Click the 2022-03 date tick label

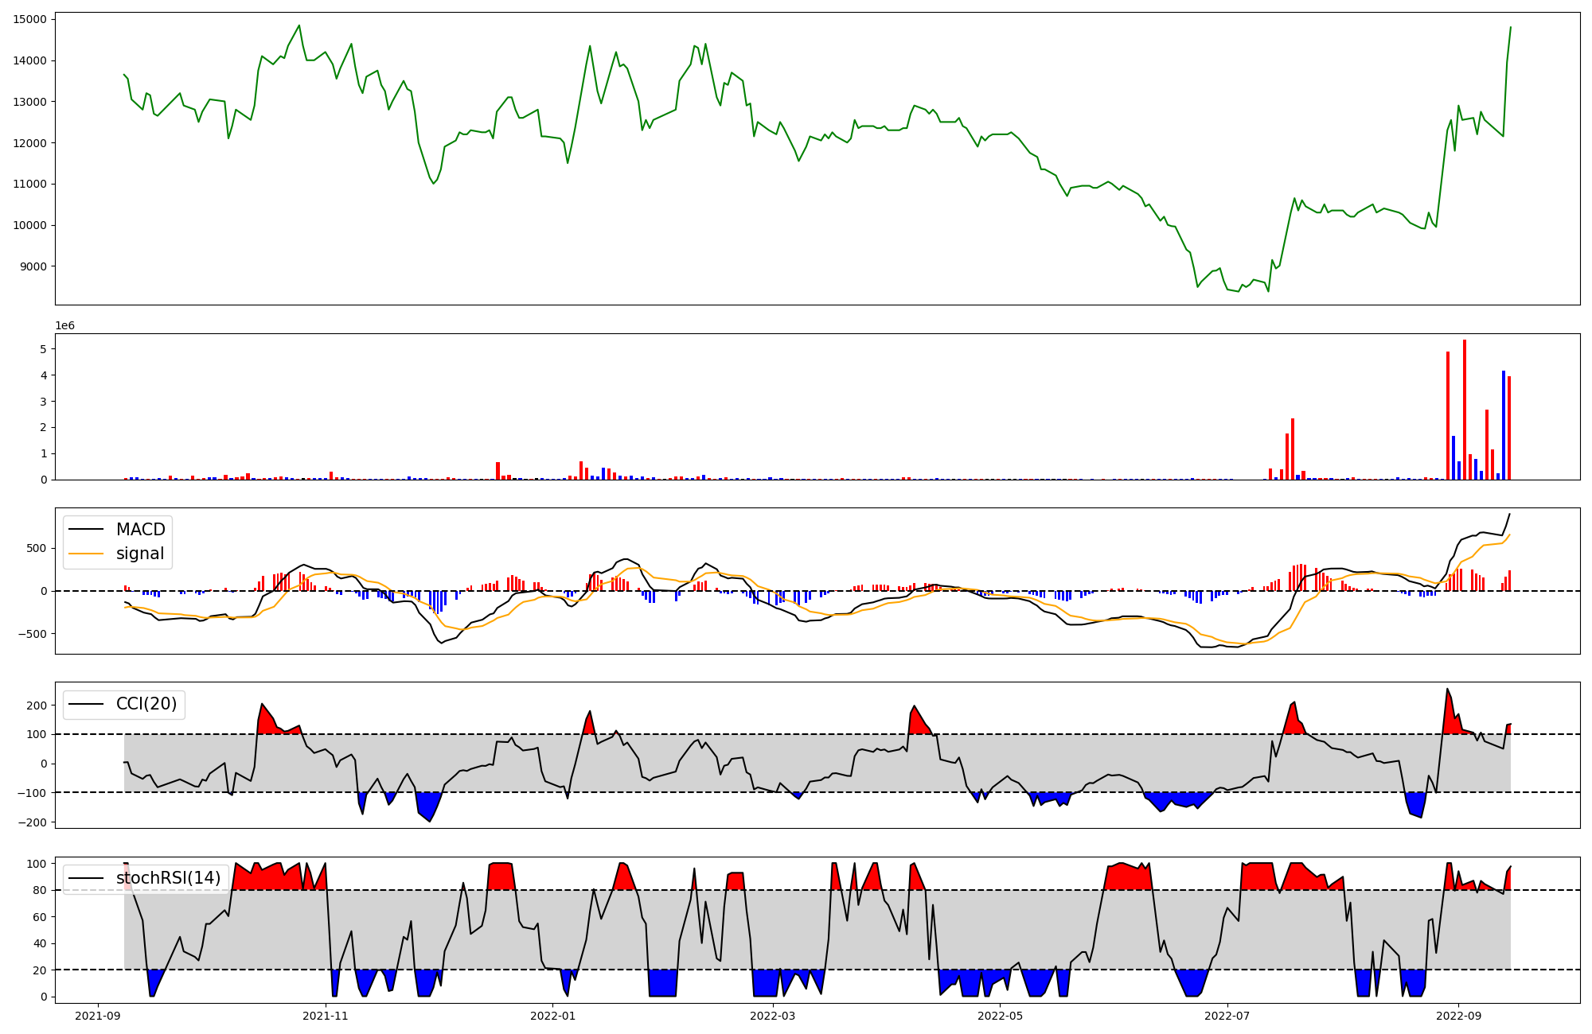tap(772, 1016)
